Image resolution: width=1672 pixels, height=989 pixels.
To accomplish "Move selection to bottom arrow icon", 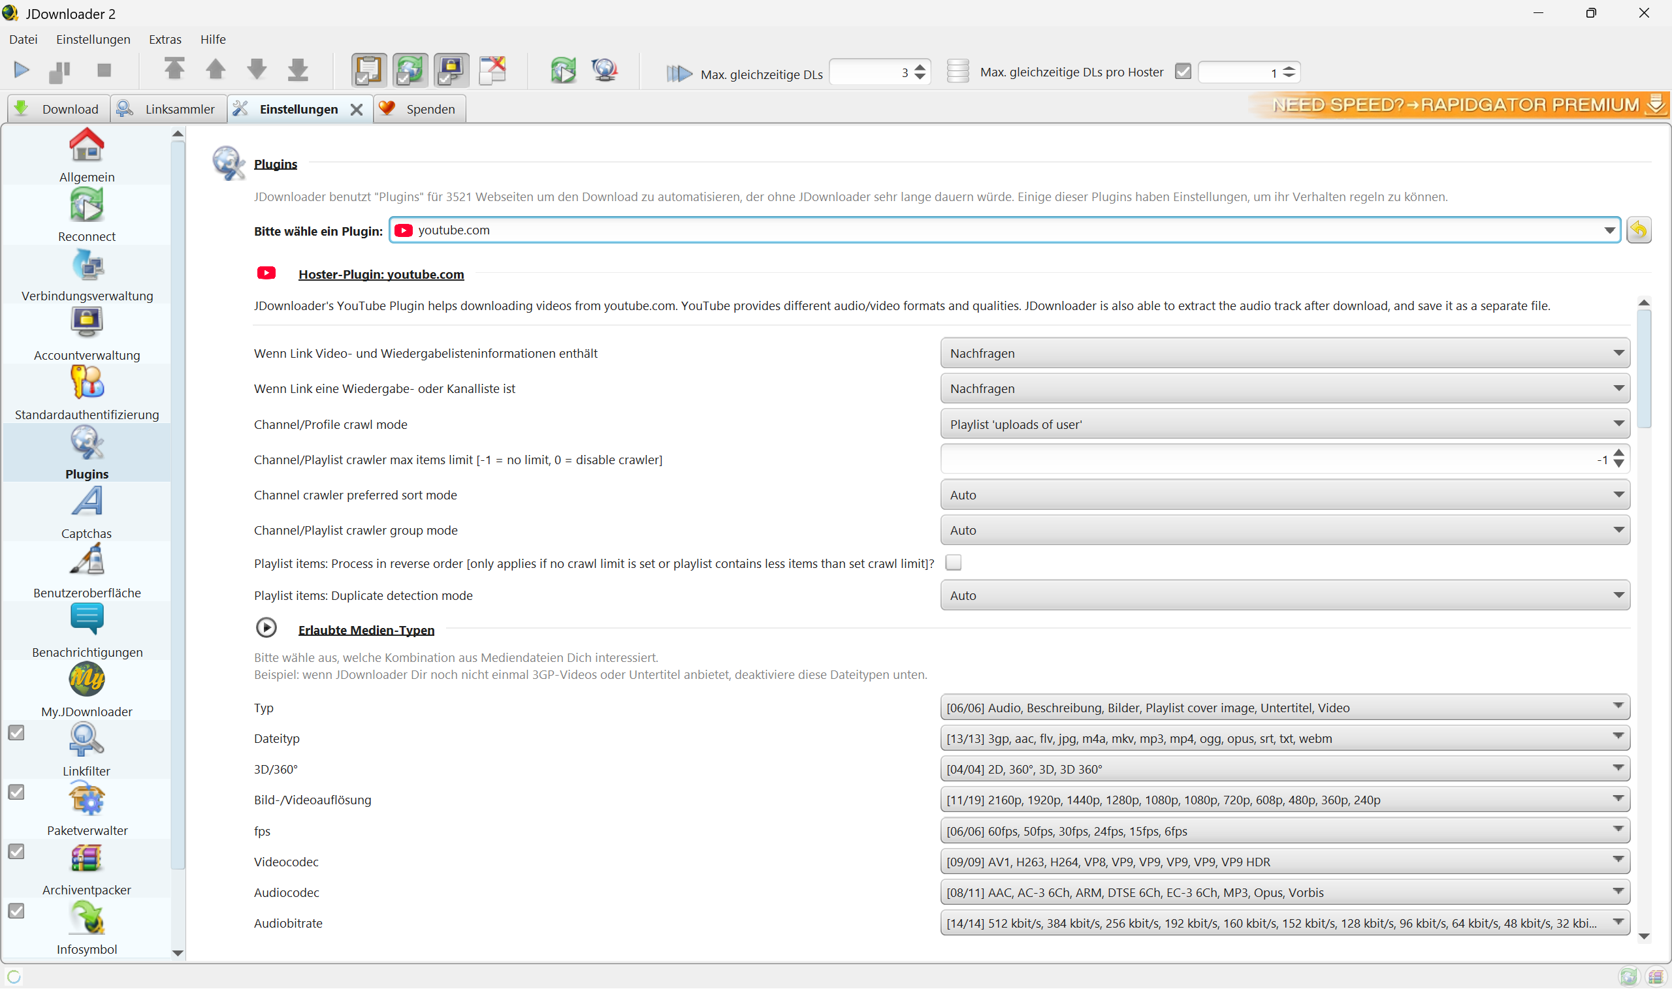I will [x=298, y=69].
